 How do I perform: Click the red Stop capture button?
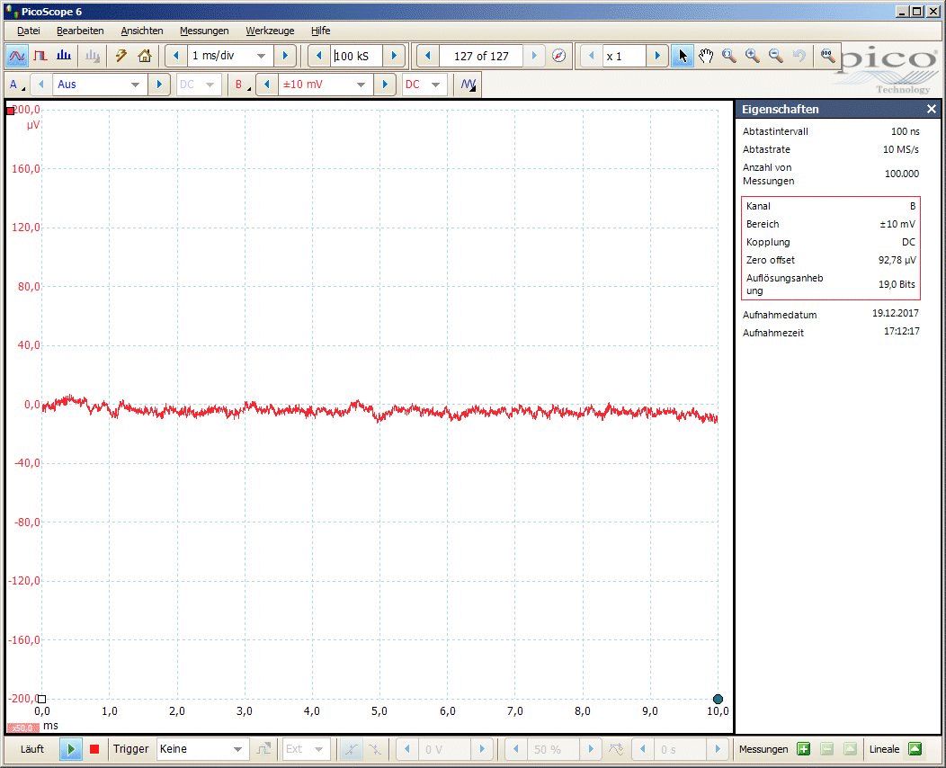tap(94, 749)
